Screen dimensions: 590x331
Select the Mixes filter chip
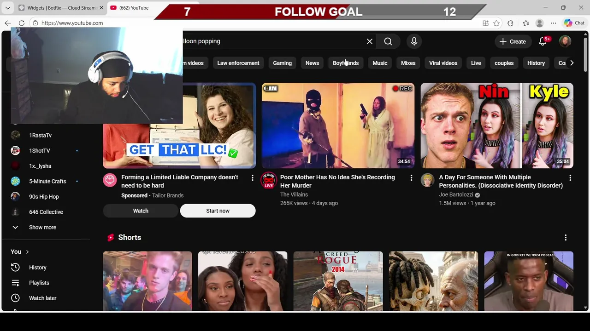click(408, 63)
